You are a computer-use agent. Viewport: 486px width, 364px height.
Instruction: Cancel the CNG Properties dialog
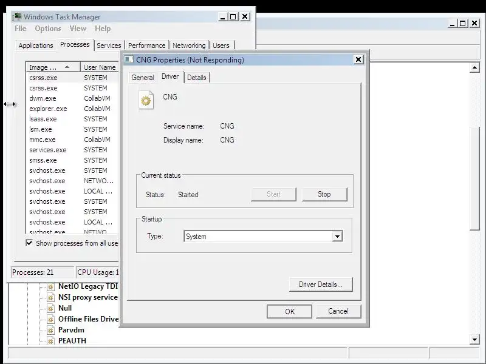pos(338,311)
